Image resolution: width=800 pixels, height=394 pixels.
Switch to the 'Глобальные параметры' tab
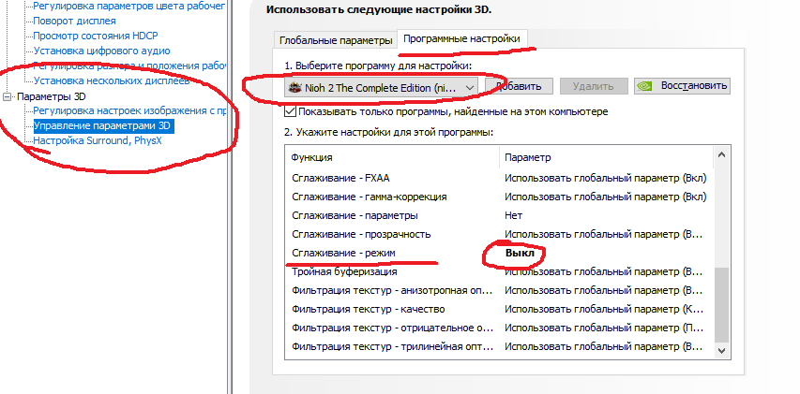coord(334,41)
